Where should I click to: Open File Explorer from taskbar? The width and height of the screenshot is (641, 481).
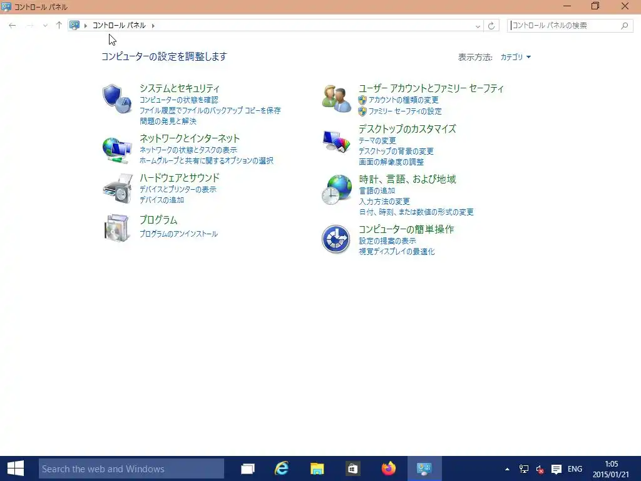click(x=317, y=468)
